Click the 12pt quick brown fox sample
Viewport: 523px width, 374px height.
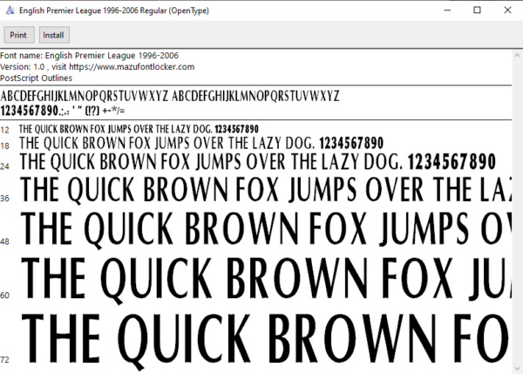[139, 129]
